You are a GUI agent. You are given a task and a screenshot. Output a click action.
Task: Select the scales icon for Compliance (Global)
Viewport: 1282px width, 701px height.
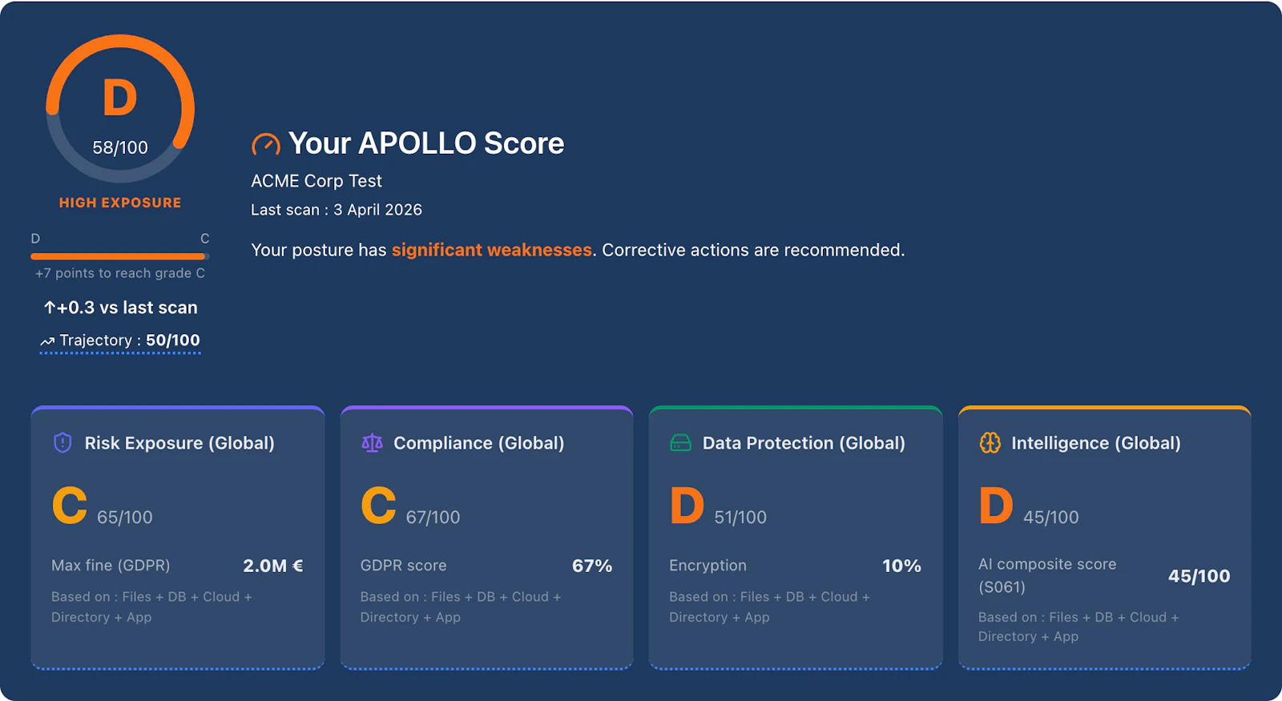pyautogui.click(x=372, y=442)
